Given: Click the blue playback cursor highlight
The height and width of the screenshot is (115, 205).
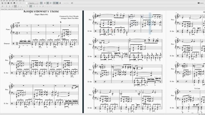Looking at the screenshot, I should (x=150, y=23).
